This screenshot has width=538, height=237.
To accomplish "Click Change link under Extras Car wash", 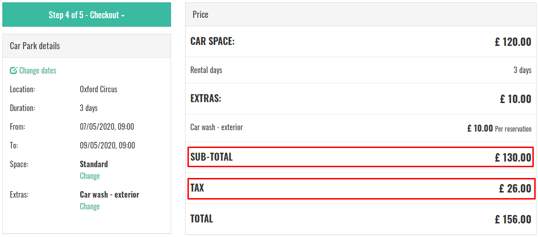I will (90, 206).
